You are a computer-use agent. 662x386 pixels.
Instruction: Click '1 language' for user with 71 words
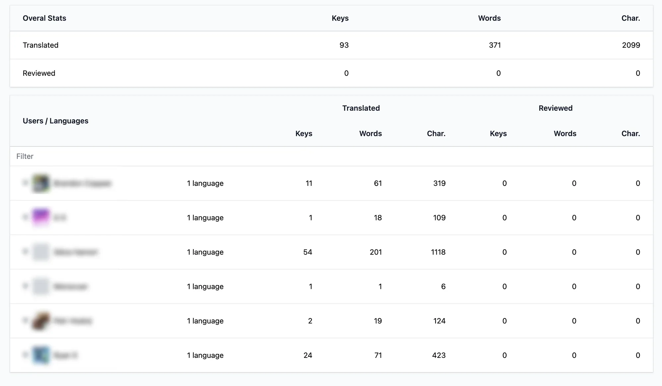click(205, 355)
